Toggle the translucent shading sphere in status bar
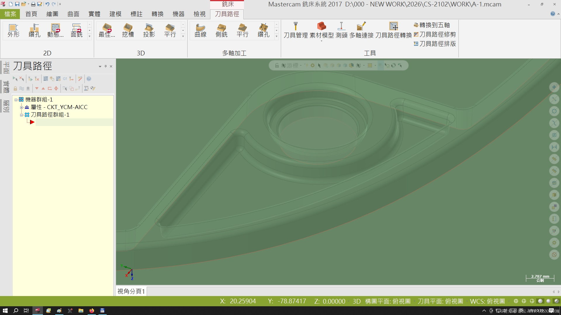The image size is (561, 315). 556,301
